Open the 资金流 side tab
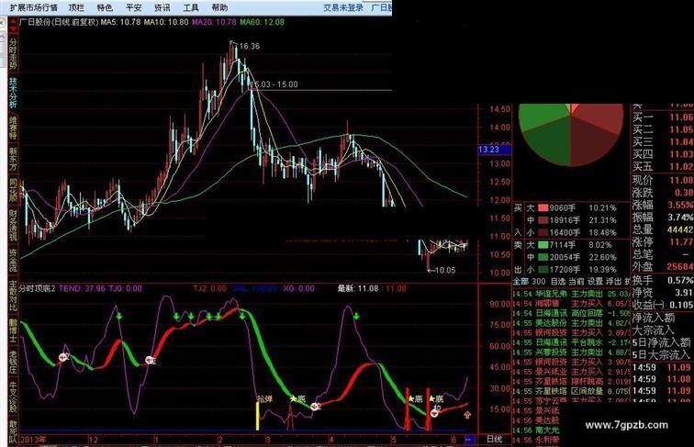The width and height of the screenshot is (694, 447). [13, 261]
